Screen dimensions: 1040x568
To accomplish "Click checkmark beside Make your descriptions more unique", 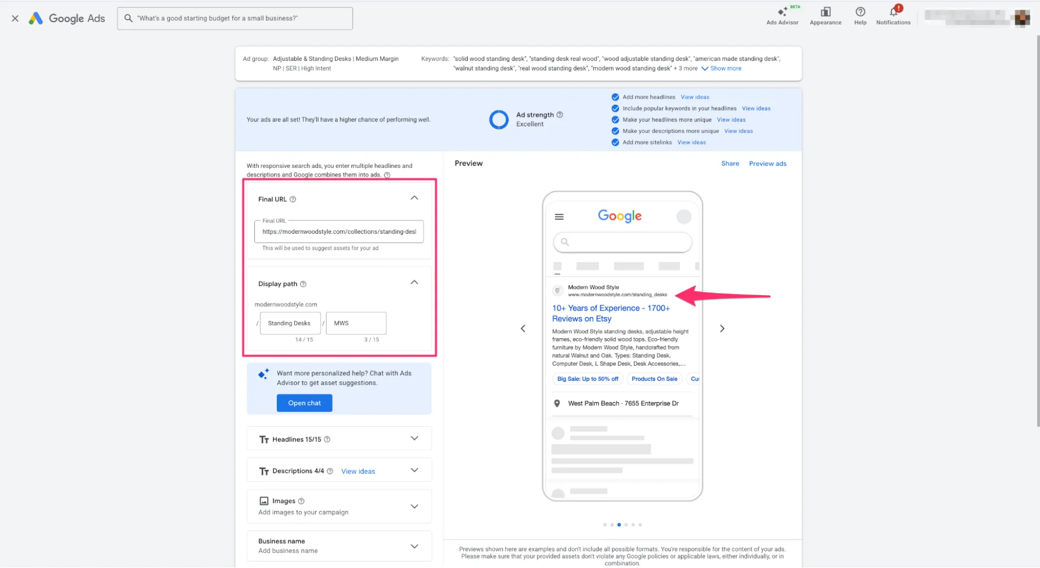I will (615, 131).
